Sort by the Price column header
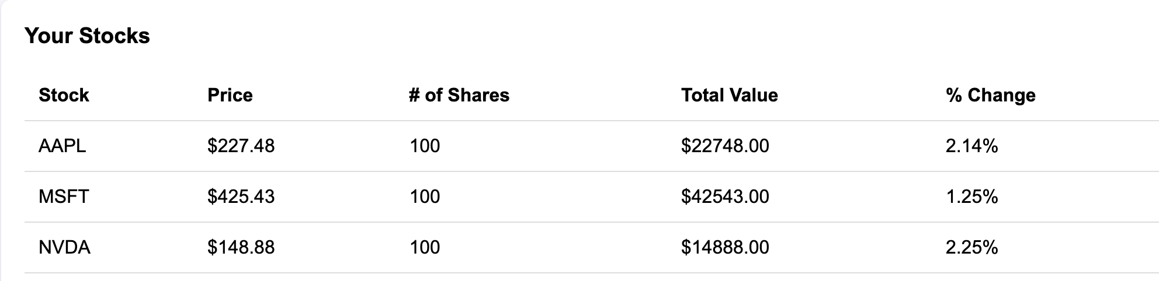The image size is (1159, 281). 230,95
